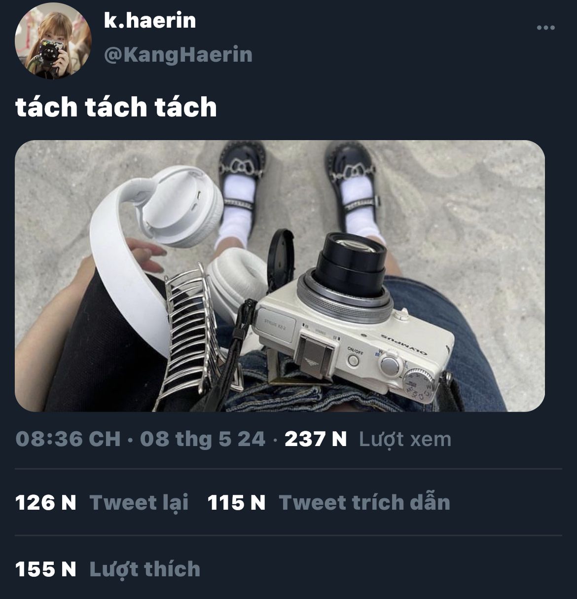Click the tweet text 'tách tách tách'

[116, 107]
